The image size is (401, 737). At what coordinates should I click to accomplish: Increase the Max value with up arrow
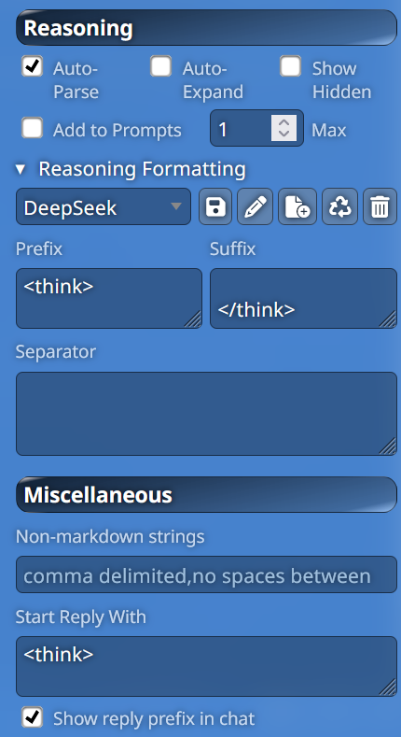(283, 121)
